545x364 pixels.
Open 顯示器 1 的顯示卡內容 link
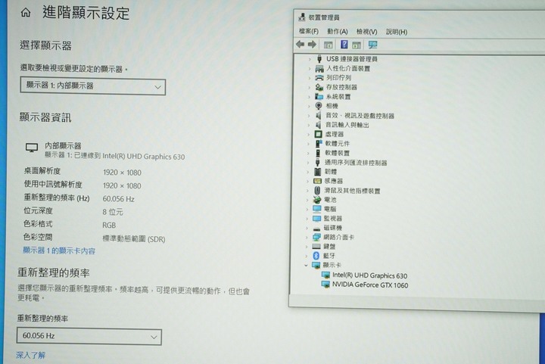(59, 250)
